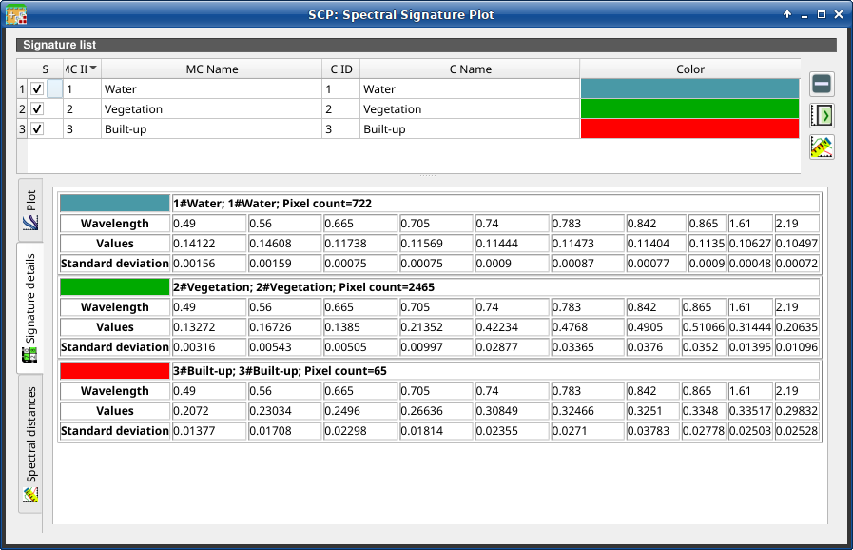Remove highlighted signatures using the minus button
The height and width of the screenshot is (550, 853).
(822, 84)
